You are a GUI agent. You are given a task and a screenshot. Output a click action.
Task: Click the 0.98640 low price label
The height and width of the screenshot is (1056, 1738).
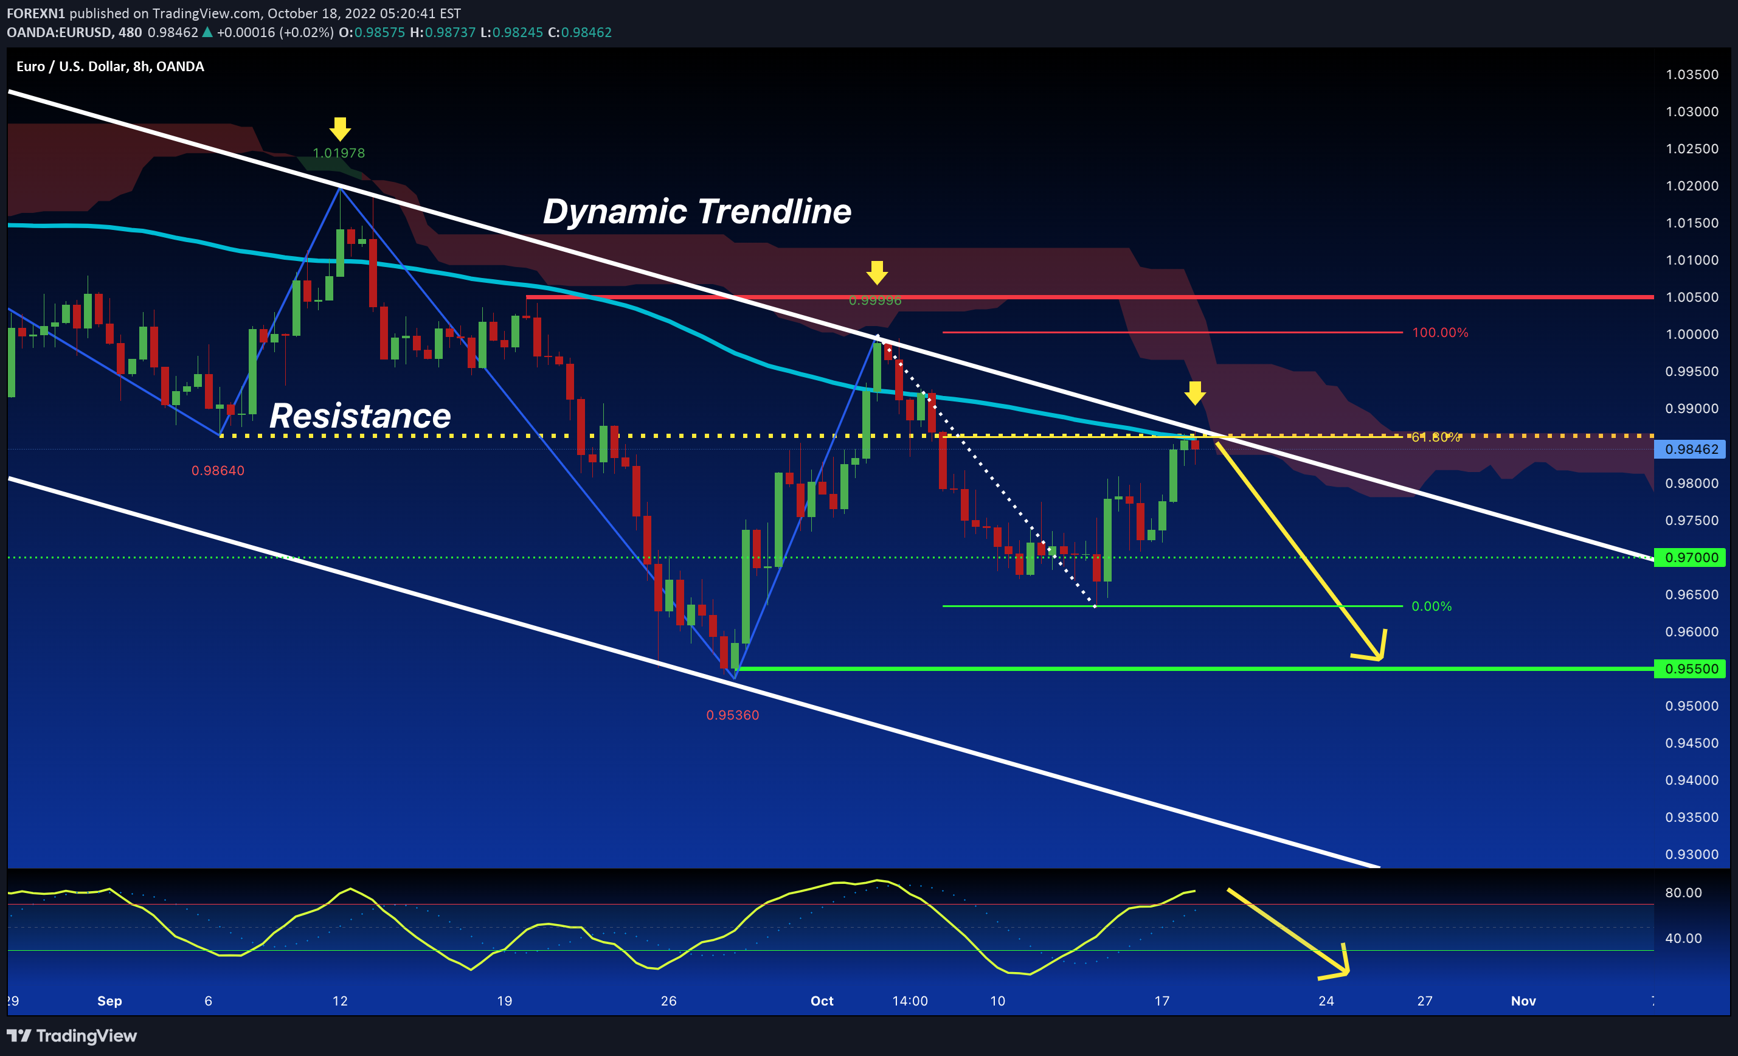(x=218, y=470)
